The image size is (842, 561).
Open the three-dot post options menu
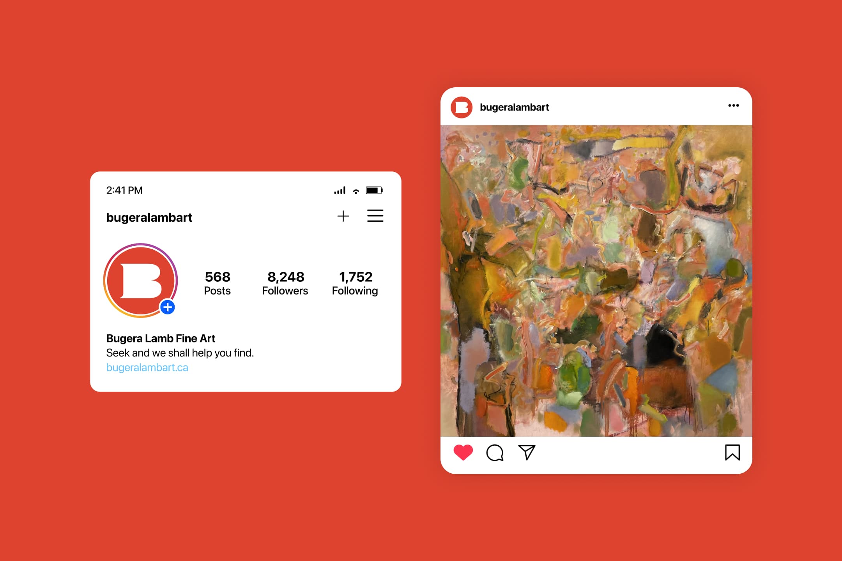(734, 106)
